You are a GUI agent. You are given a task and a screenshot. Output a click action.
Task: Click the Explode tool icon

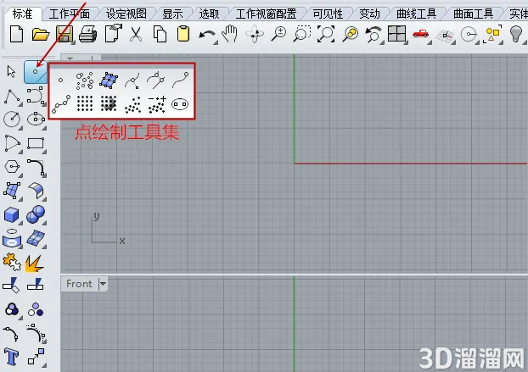(34, 264)
